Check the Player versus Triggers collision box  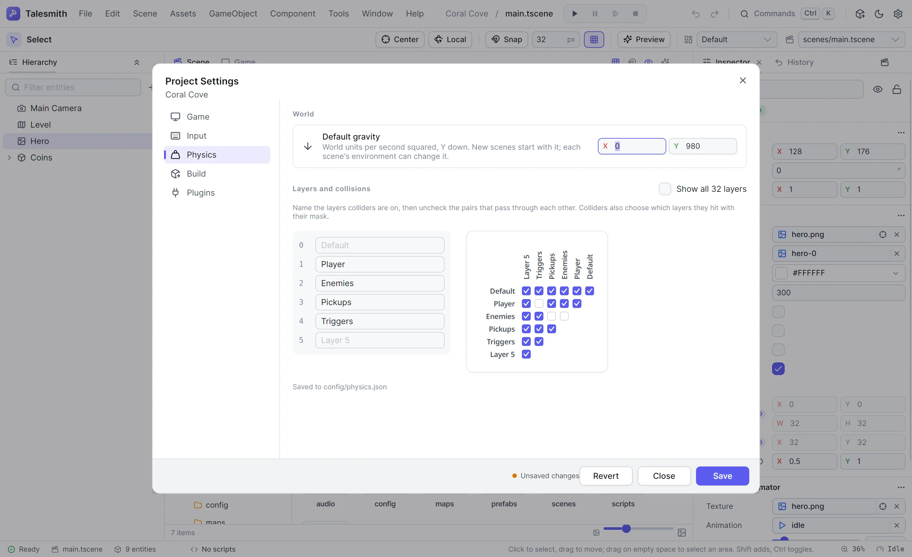point(539,304)
